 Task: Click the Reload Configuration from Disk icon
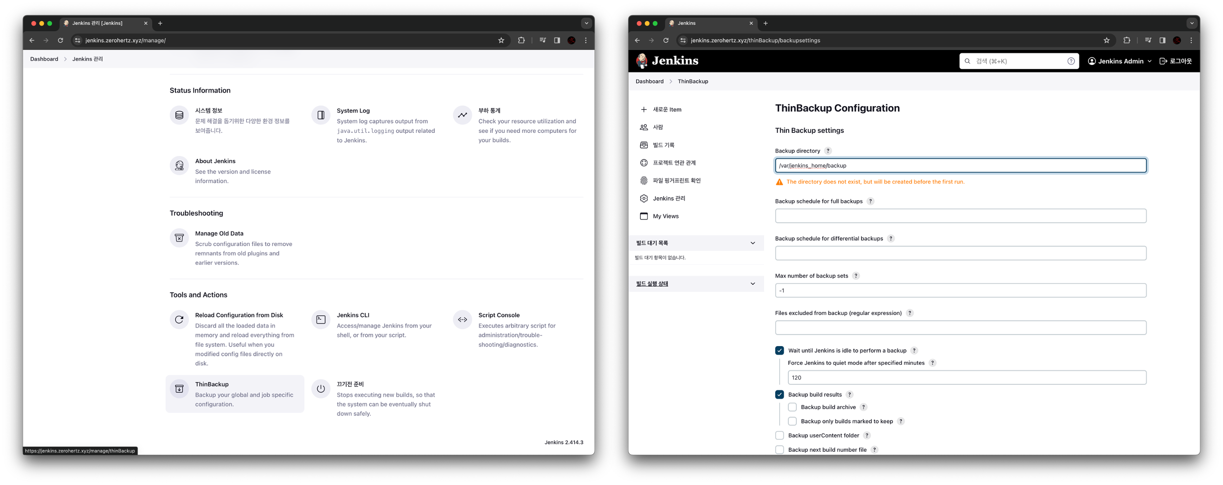179,319
